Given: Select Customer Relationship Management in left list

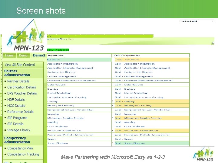Looking at the screenshot, I should [71, 81].
